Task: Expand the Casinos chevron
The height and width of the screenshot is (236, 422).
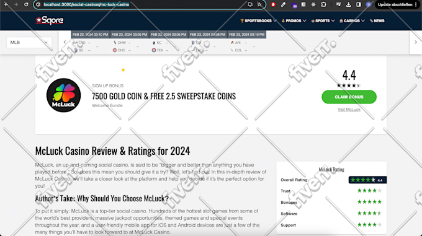Action: coord(363,20)
